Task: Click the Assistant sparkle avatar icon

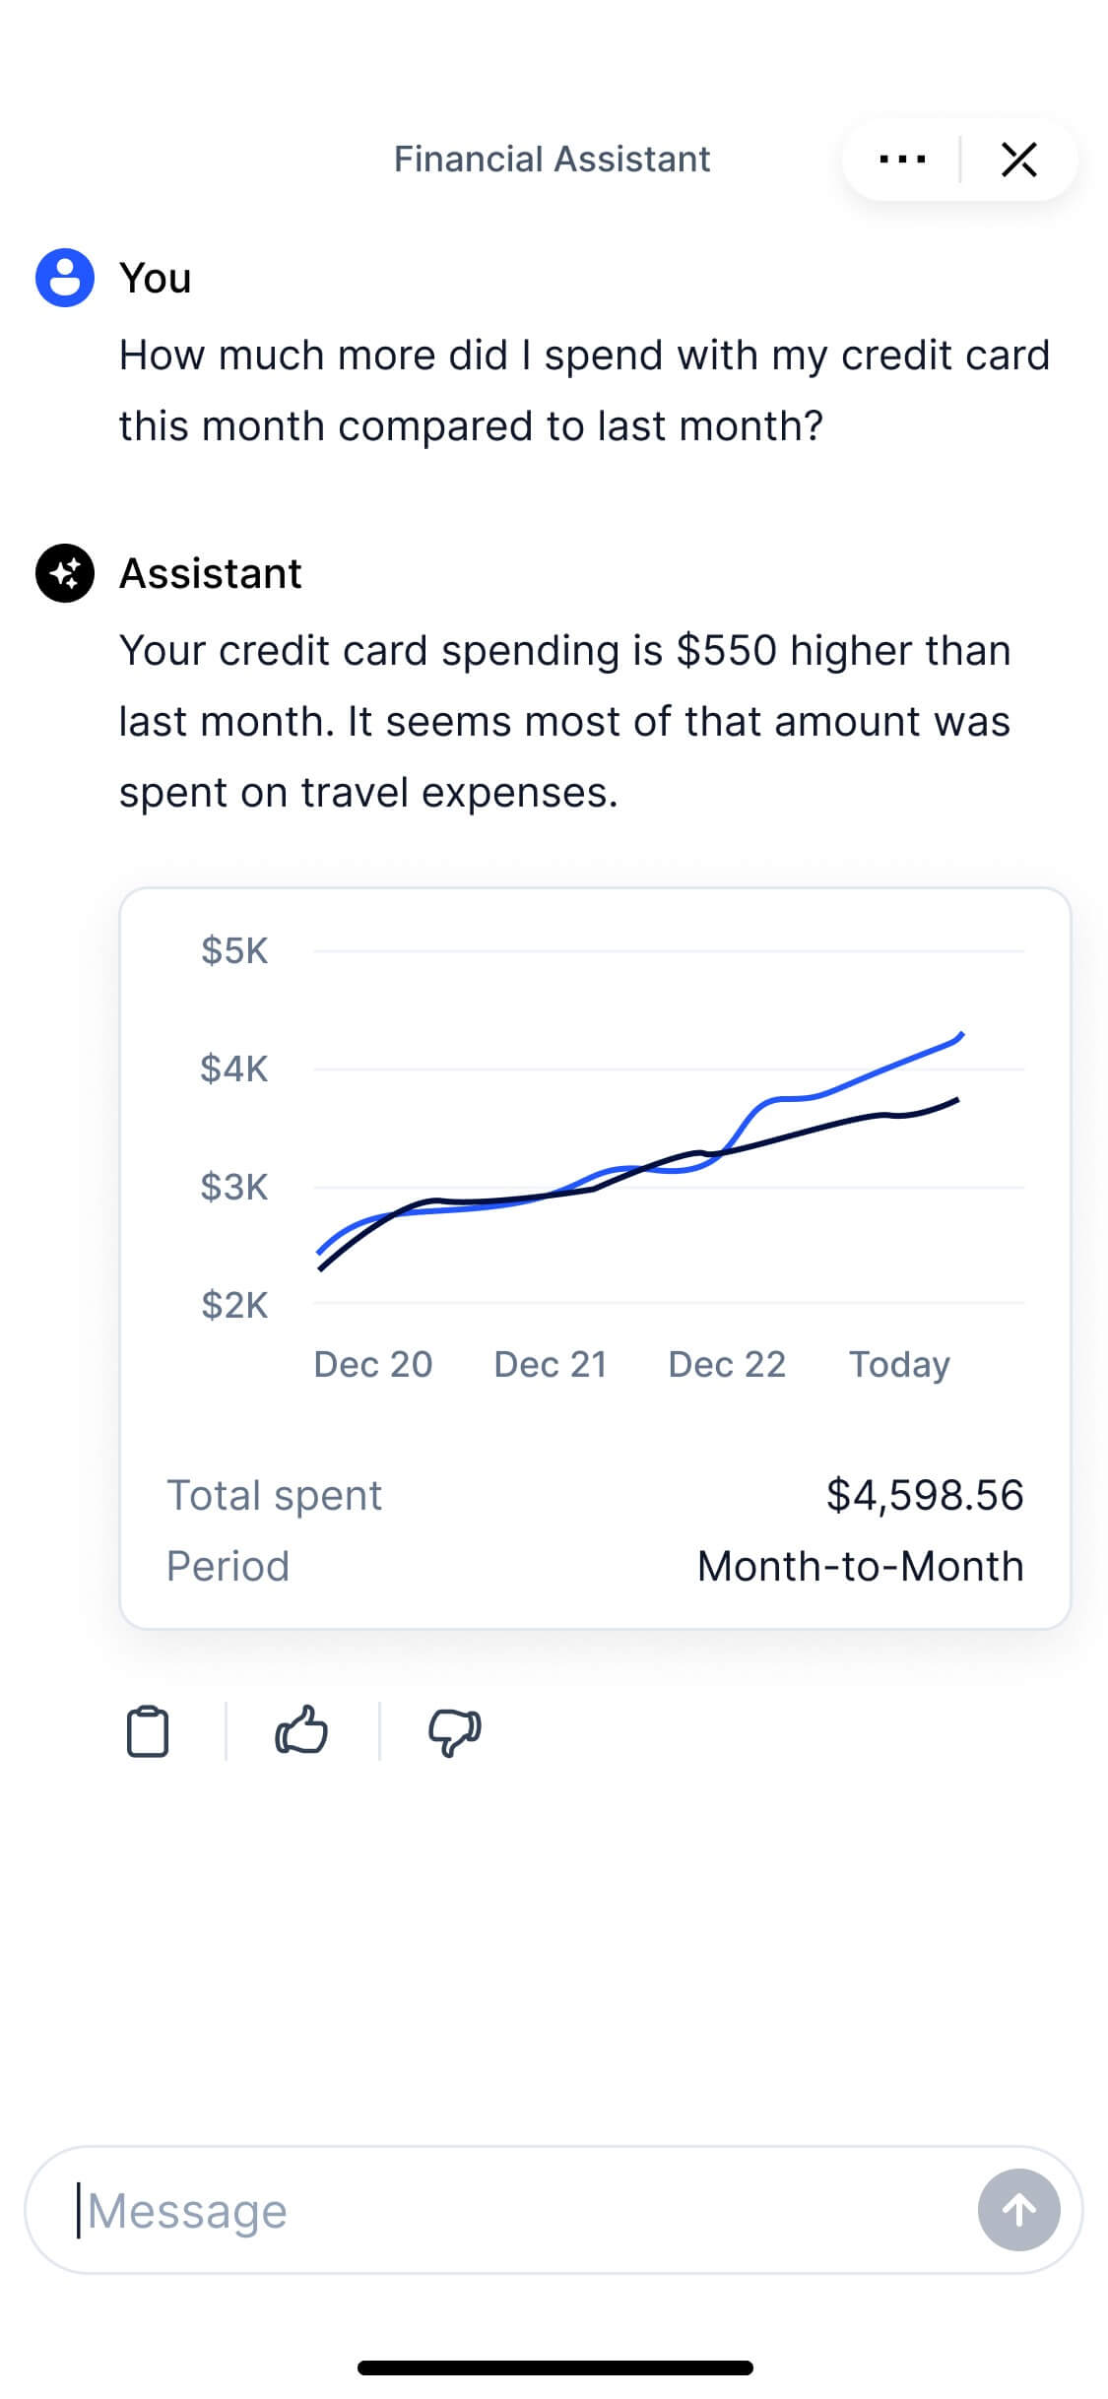Action: coord(65,573)
